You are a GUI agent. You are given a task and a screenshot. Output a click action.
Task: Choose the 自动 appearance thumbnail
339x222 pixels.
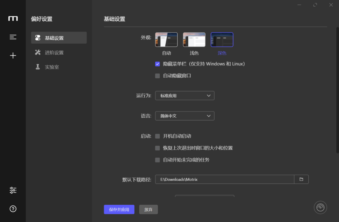coord(166,40)
